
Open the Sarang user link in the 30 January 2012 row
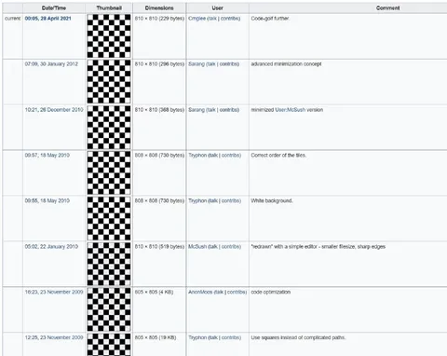(x=196, y=64)
